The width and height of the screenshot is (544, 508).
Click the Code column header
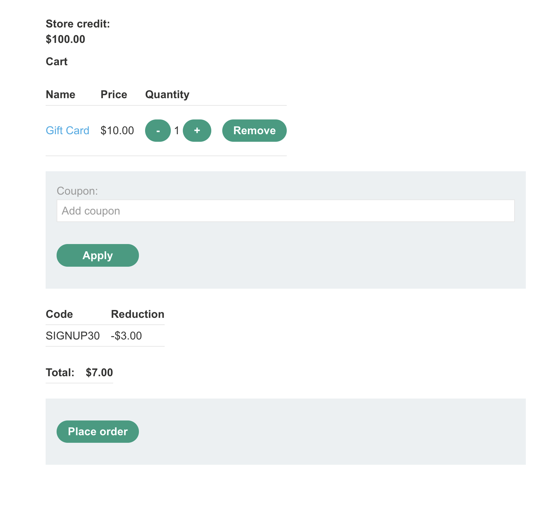(59, 314)
